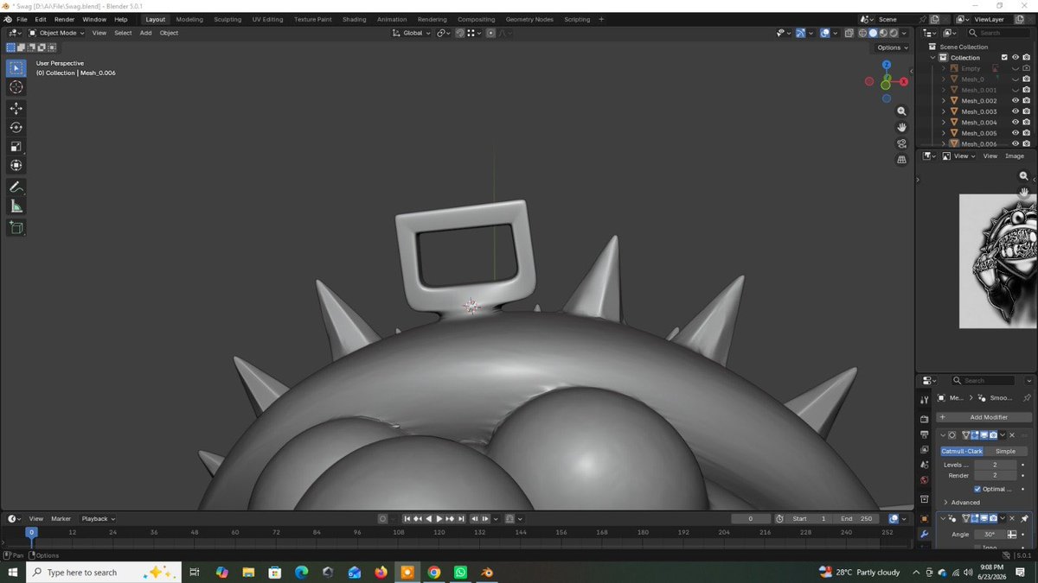Screen dimensions: 1038x583
Task: Toggle visibility eye for Mesh_0.004
Action: pyautogui.click(x=1015, y=123)
